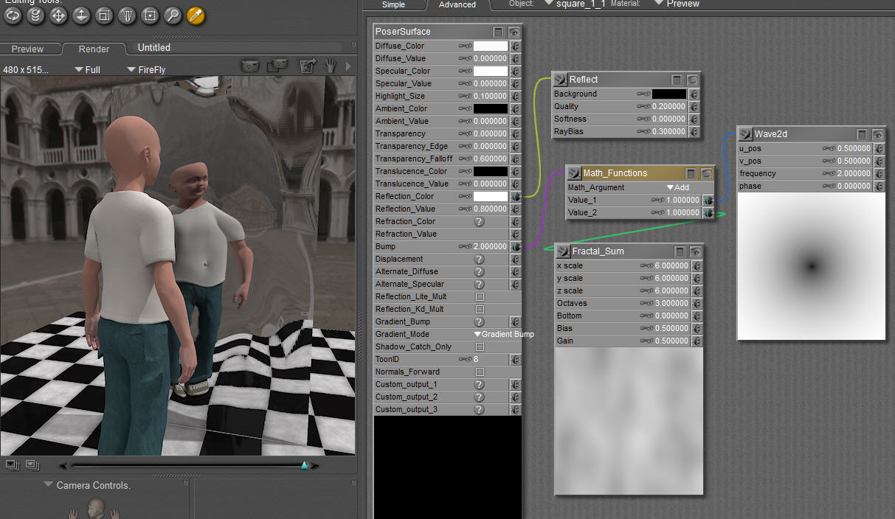Switch to the Simple material tab
Screen dimensions: 895x519
[393, 5]
